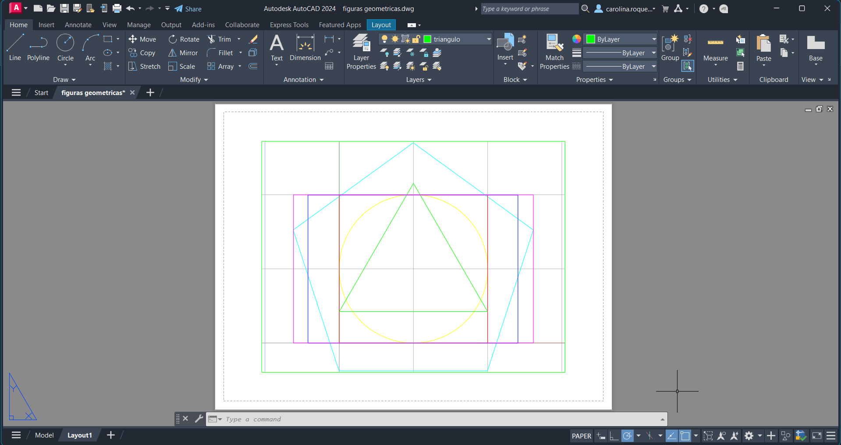Select the Line drawing tool

point(15,47)
